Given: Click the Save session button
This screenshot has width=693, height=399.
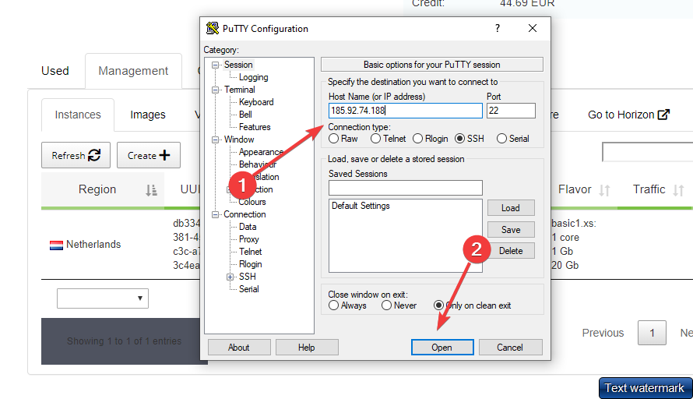Looking at the screenshot, I should [x=511, y=230].
